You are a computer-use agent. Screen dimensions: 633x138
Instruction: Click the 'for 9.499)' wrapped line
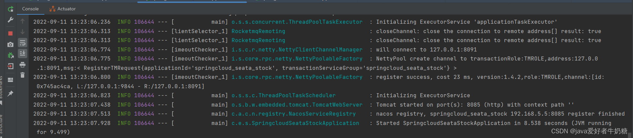tap(53, 132)
